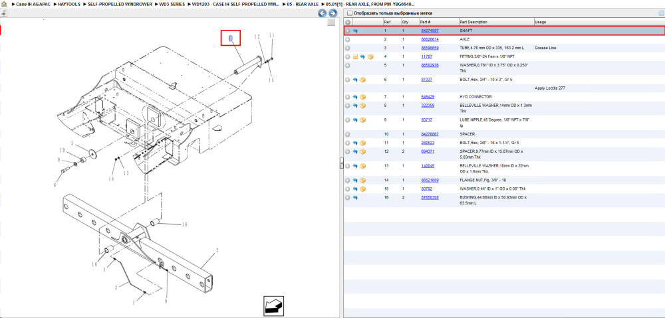
Task: Click plus icon on WASHER 86502976 row
Action: coord(347,65)
